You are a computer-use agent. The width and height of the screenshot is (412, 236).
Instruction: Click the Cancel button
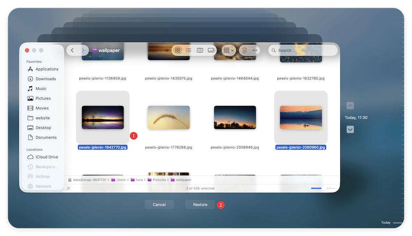tap(159, 204)
